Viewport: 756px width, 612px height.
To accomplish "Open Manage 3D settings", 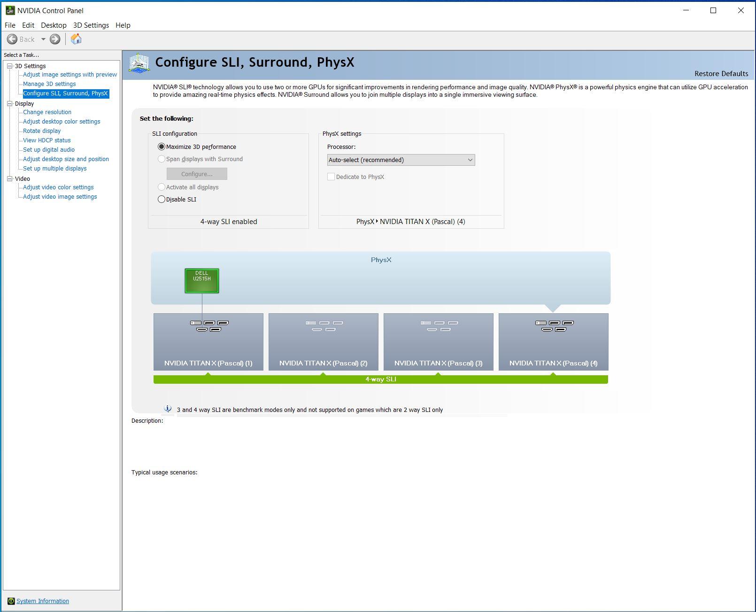I will coord(49,84).
